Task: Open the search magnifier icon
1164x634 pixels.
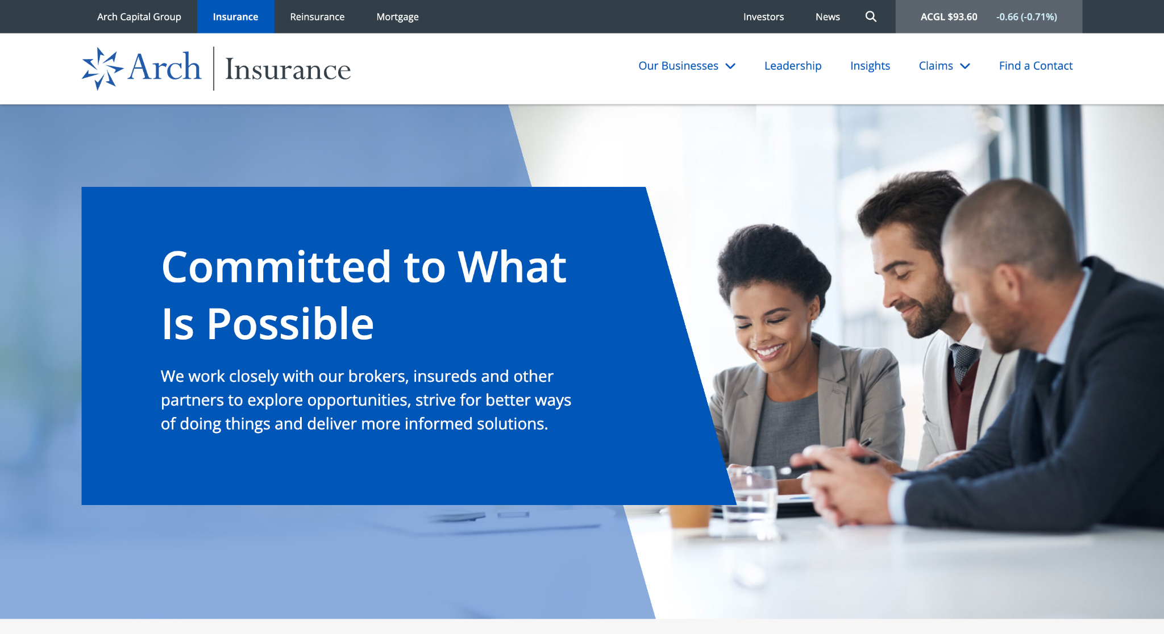Action: [x=871, y=16]
